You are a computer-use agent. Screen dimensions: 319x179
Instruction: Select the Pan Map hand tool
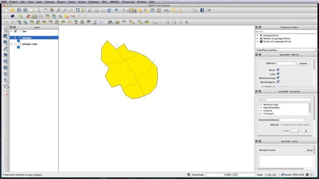point(46,10)
